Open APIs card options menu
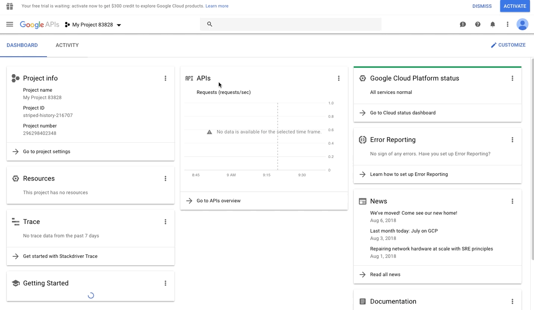This screenshot has height=310, width=534. point(339,78)
